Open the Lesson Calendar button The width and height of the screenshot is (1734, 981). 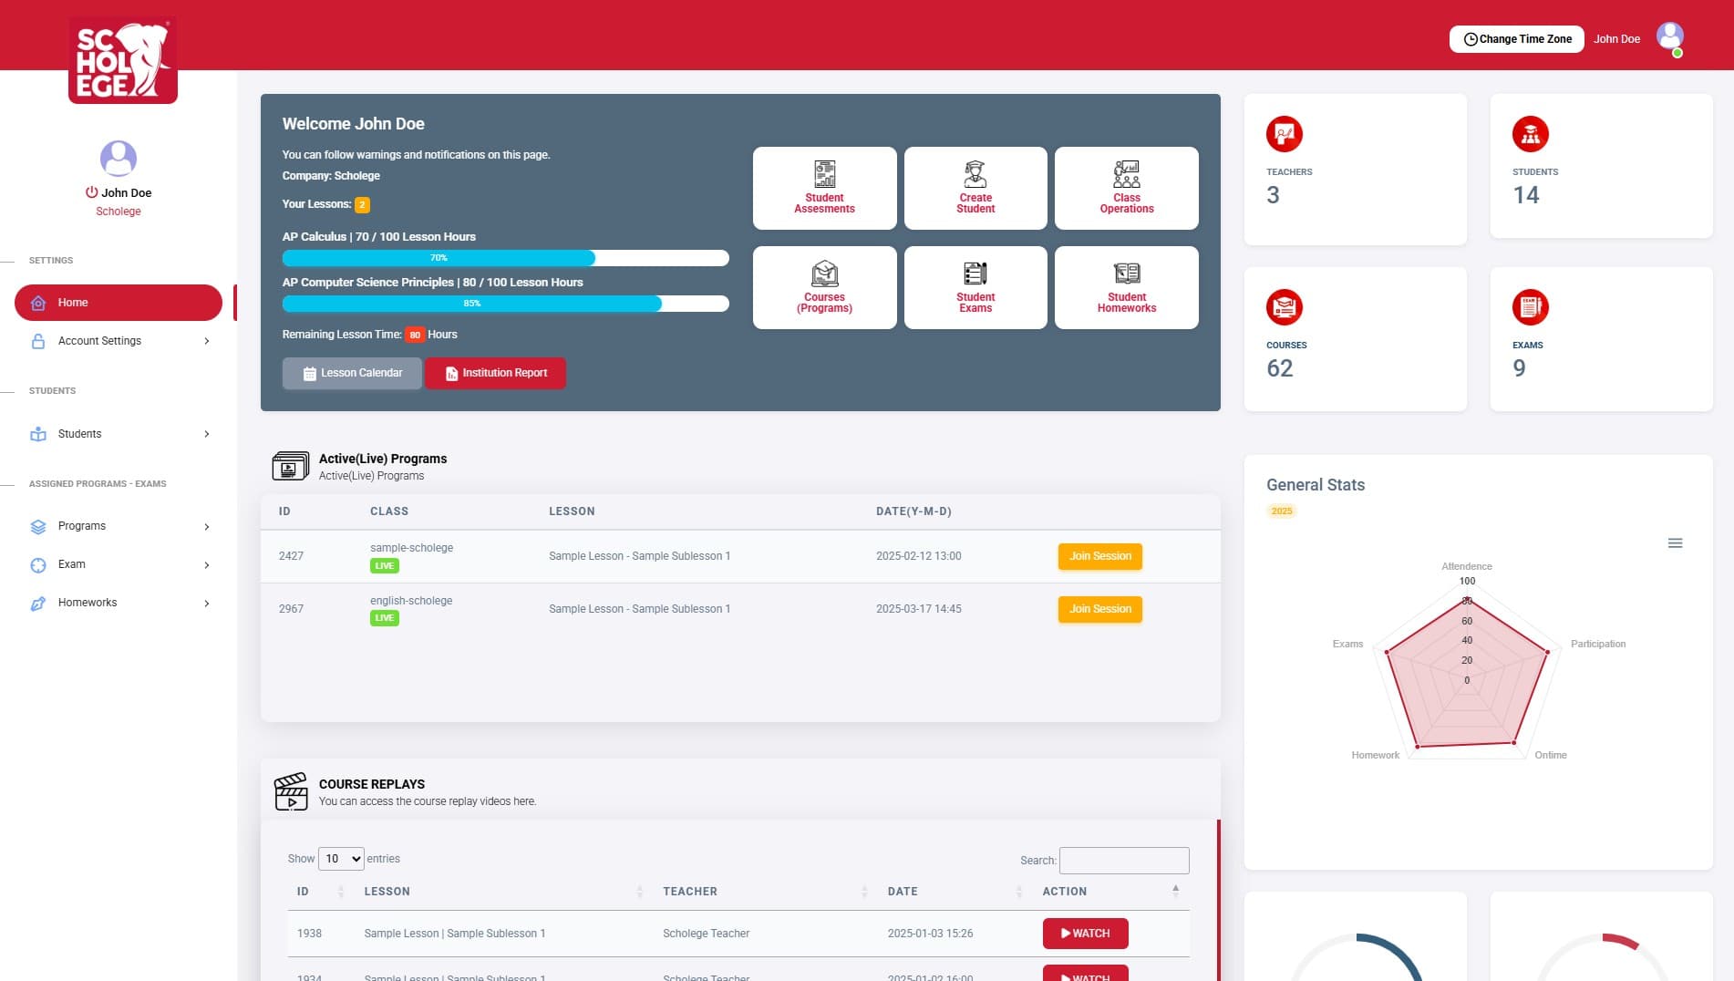pos(352,373)
